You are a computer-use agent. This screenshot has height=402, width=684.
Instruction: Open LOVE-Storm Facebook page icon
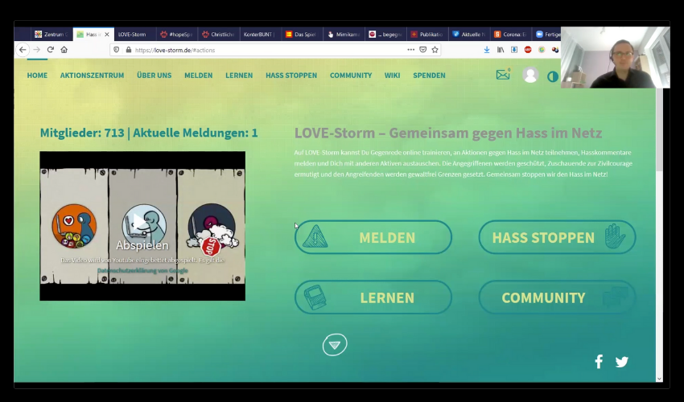(x=599, y=362)
